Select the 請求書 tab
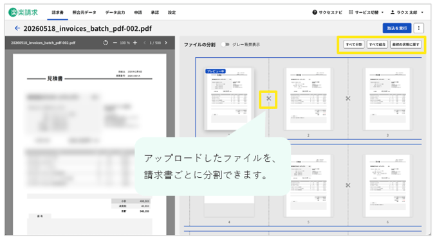The height and width of the screenshot is (240, 435). coord(57,12)
